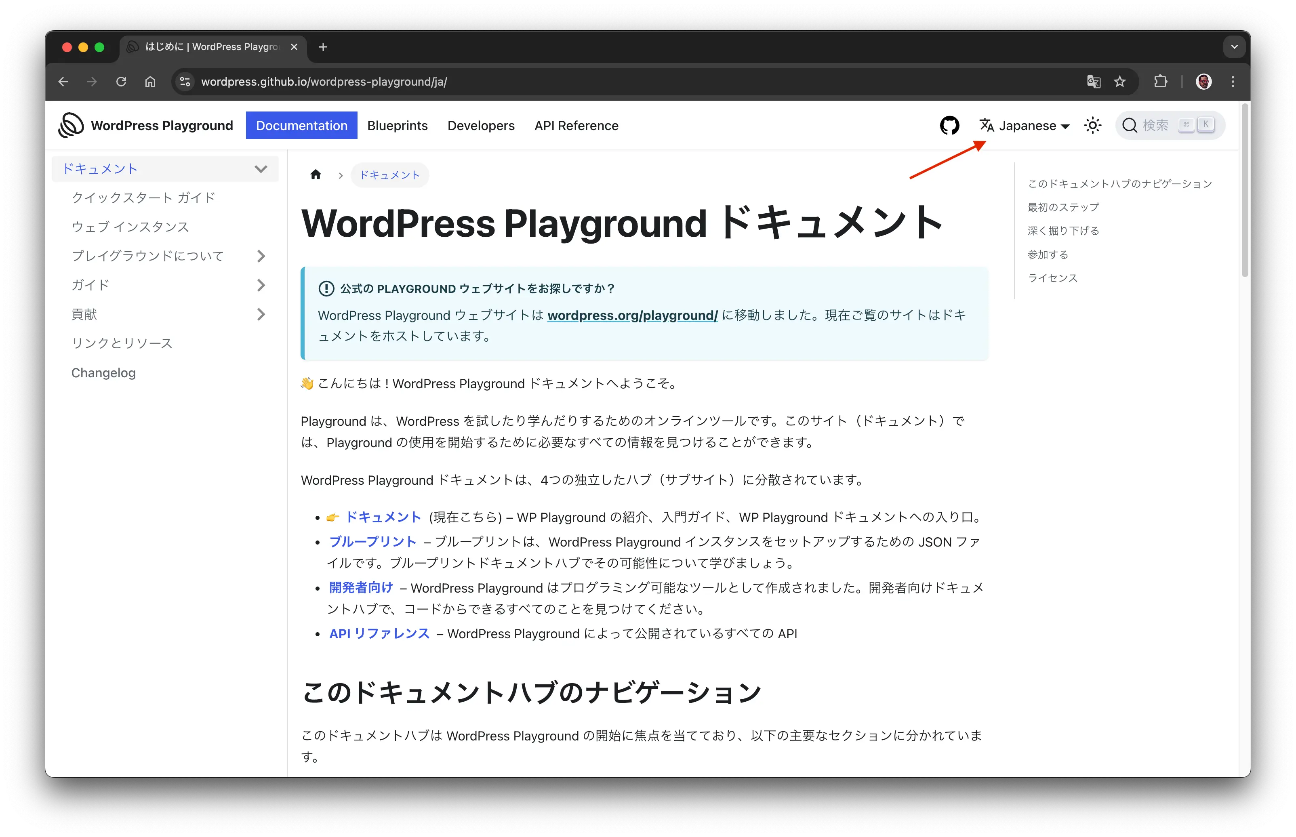Collapse the ドキュメント sidebar section
1296x837 pixels.
click(x=261, y=168)
